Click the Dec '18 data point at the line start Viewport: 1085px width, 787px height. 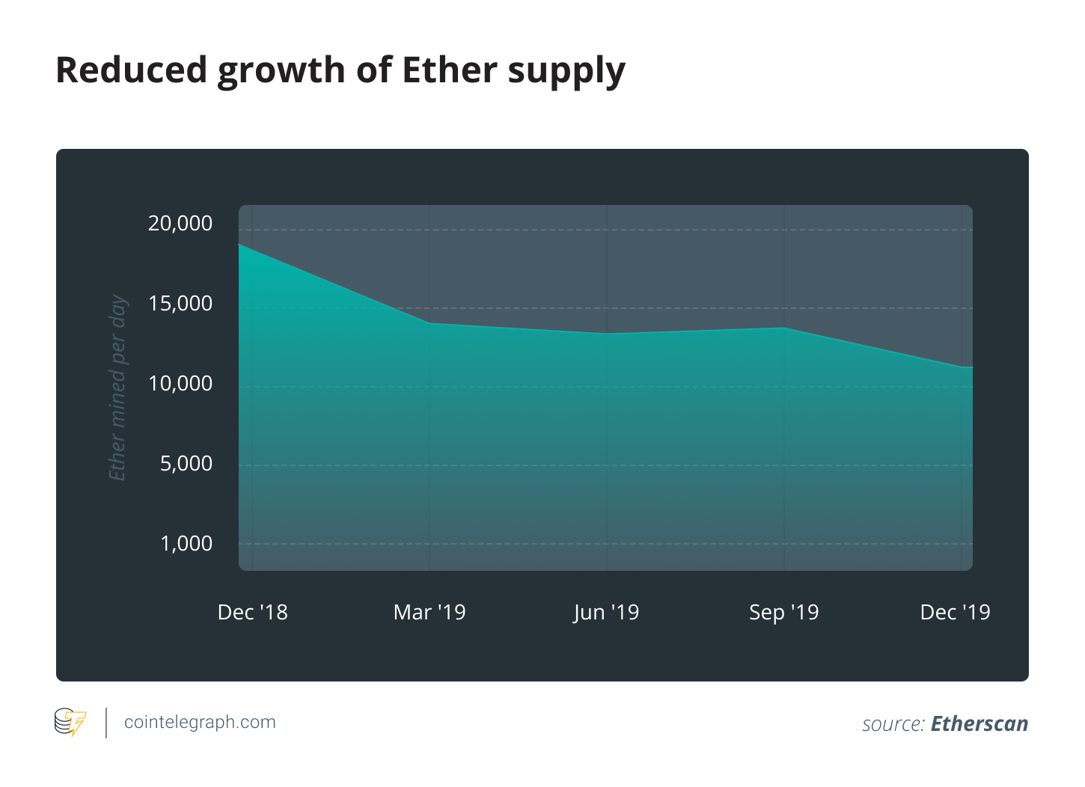tap(240, 245)
